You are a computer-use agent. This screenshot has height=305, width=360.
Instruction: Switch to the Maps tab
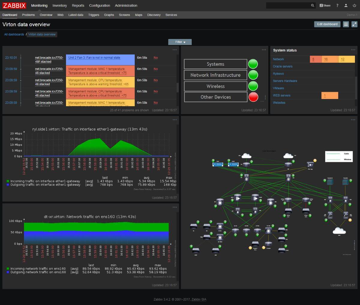coord(139,15)
